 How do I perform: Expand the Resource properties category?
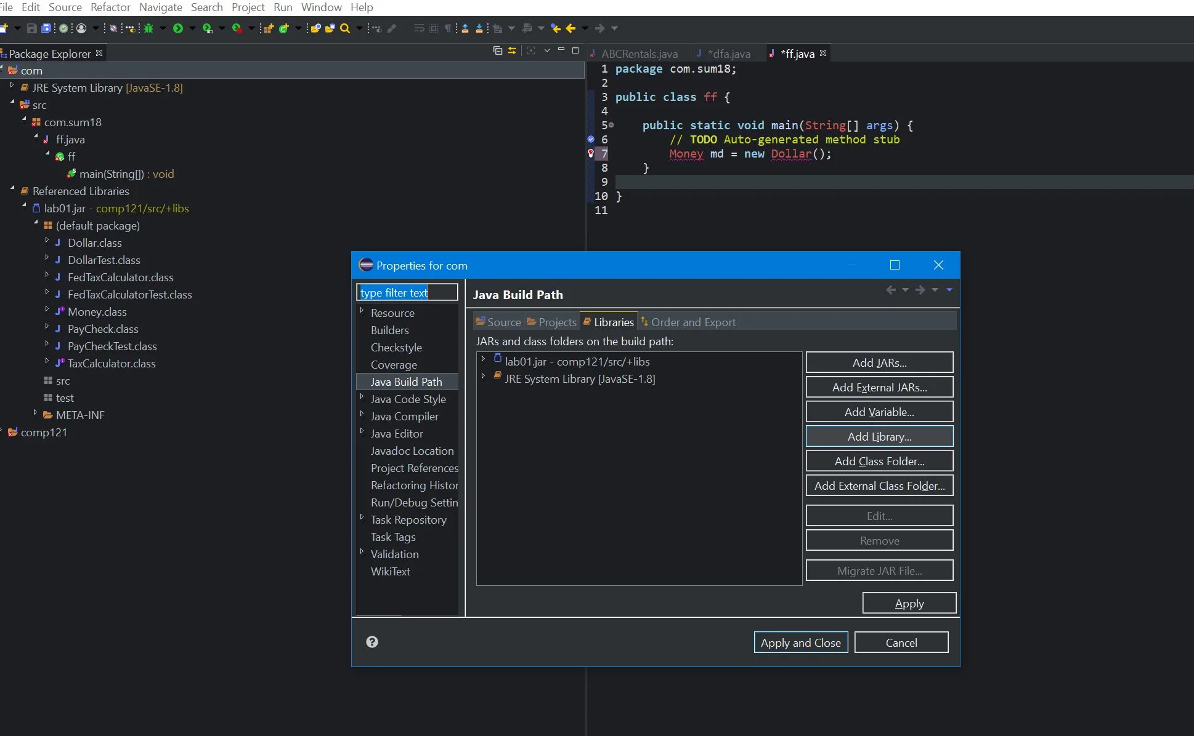point(362,311)
